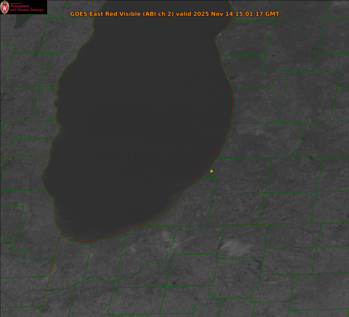Click the word 'Visible' in the title
Screen dimensions: 349x317
click(x=130, y=14)
